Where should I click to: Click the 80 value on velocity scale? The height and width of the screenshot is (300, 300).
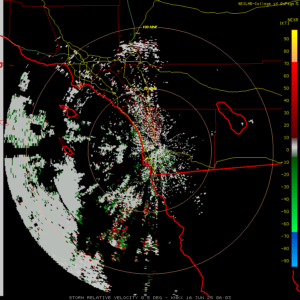(286, 51)
